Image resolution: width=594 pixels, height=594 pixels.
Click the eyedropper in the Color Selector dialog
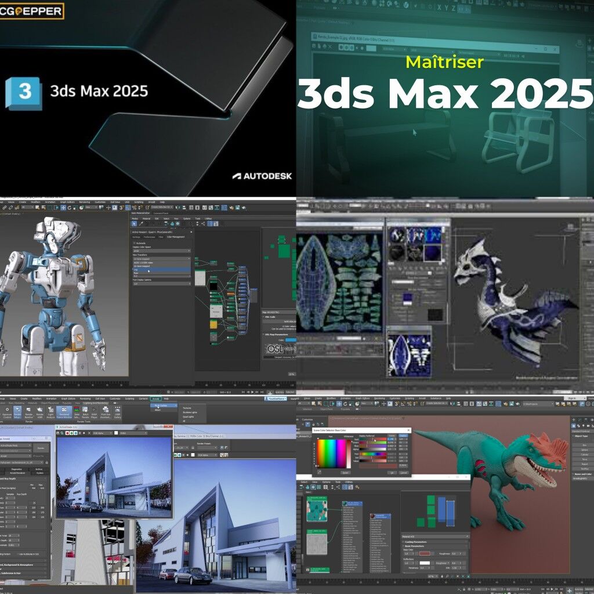pos(319,472)
